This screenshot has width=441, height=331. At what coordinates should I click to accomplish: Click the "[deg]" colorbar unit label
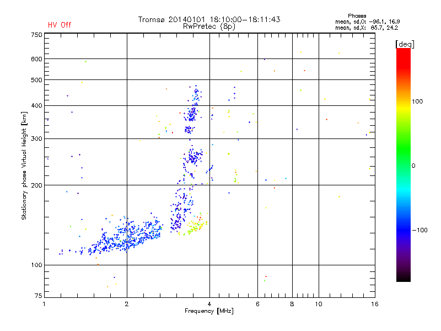(x=405, y=44)
